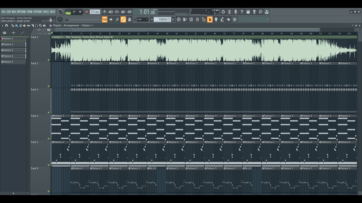This screenshot has height=203, width=362.
Task: Open the VIEW menu
Action: tap(30, 12)
